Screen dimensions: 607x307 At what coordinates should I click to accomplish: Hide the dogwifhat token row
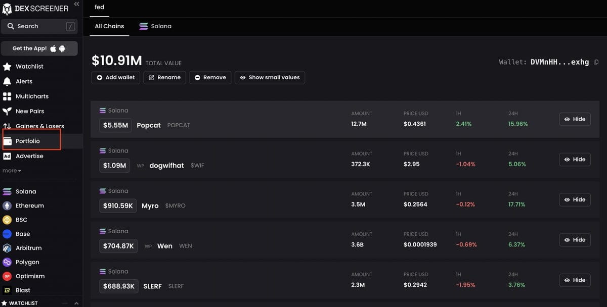[x=575, y=160]
